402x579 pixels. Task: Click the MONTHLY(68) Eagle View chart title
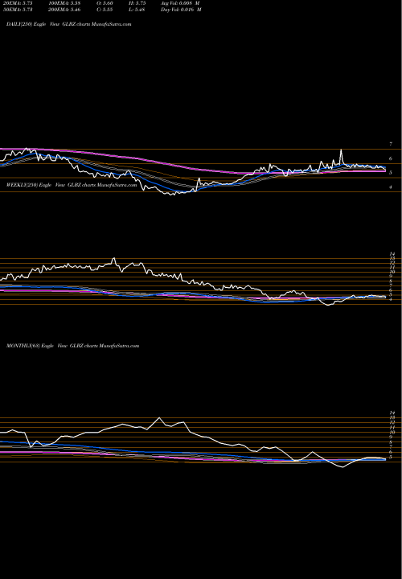point(72,346)
